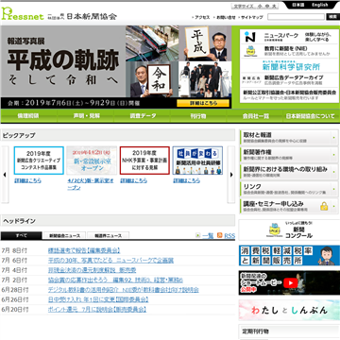This screenshot has height=340, width=340.
Task: Expand the 取材と報道 sidebar item
Action: (x=289, y=137)
